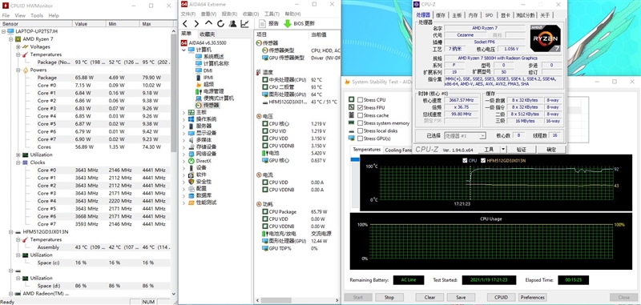Open AIDA64 user favorites icon

pyautogui.click(x=232, y=24)
